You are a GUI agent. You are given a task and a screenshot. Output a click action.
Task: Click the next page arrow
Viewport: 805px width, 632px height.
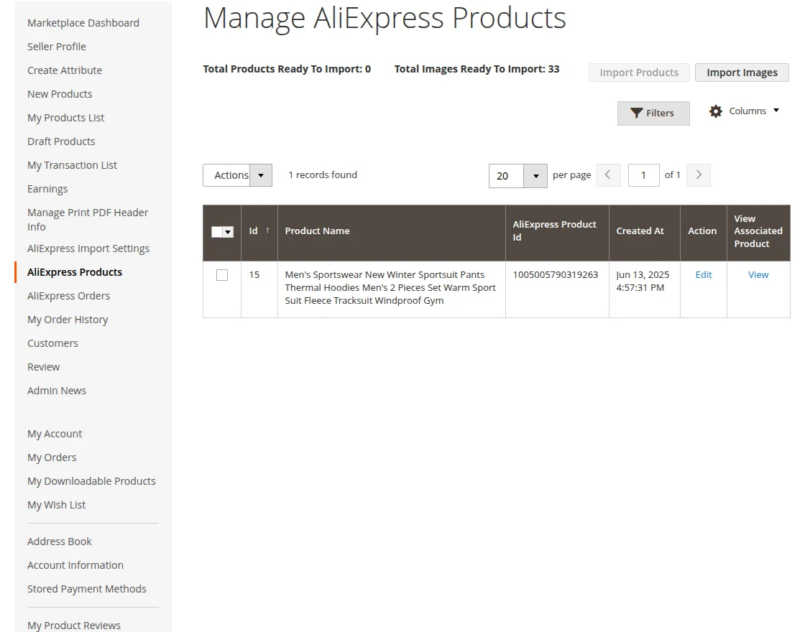coord(698,175)
